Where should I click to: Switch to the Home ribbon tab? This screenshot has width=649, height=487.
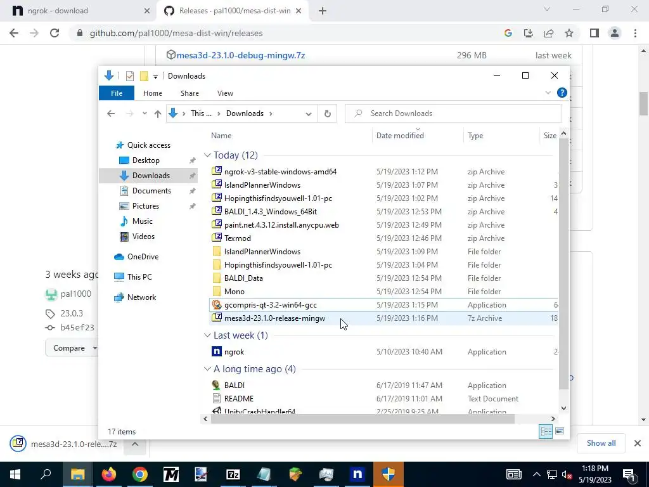152,93
